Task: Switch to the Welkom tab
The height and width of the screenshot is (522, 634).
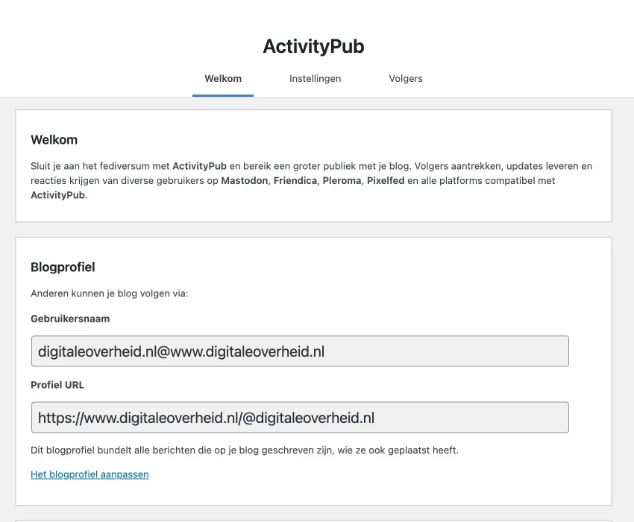Action: point(223,79)
